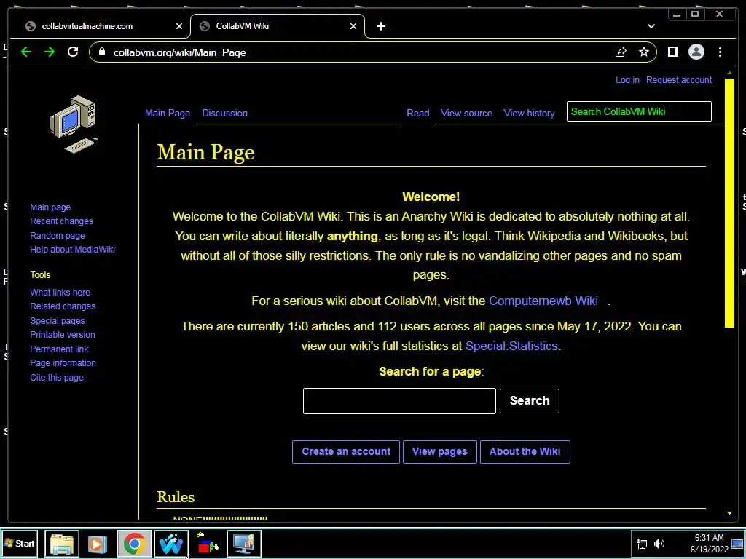Go forward with the green forward arrow
746x559 pixels.
[x=50, y=52]
